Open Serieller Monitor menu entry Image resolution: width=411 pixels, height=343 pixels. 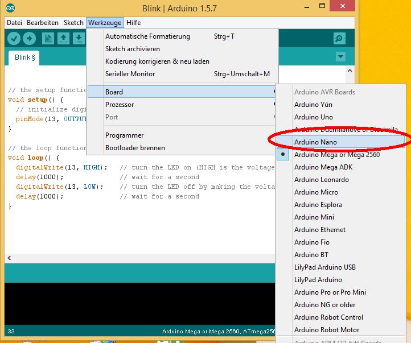(182, 74)
